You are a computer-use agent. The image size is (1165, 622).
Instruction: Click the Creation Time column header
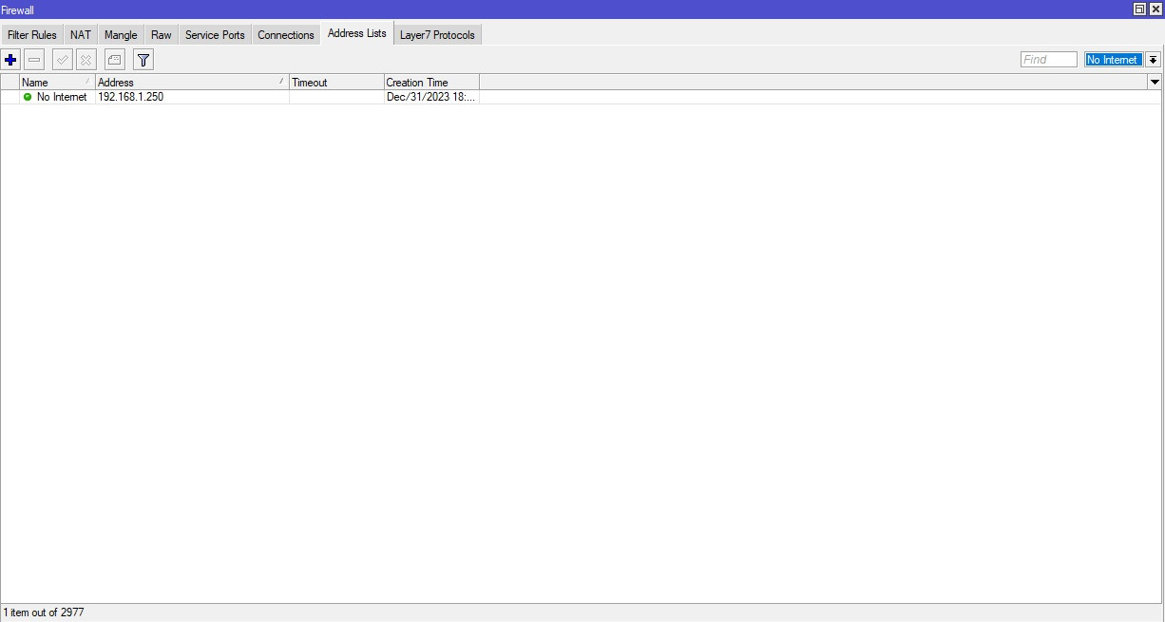click(x=430, y=83)
